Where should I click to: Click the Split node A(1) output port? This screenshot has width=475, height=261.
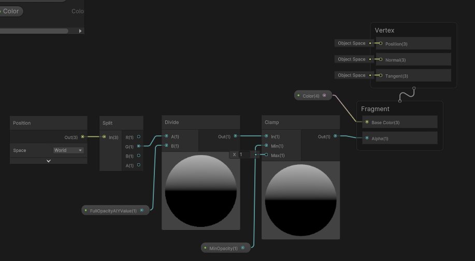click(139, 165)
